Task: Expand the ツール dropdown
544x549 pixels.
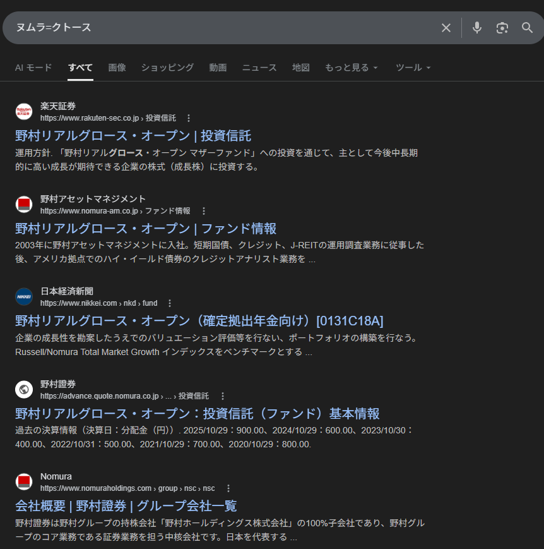Action: point(413,68)
